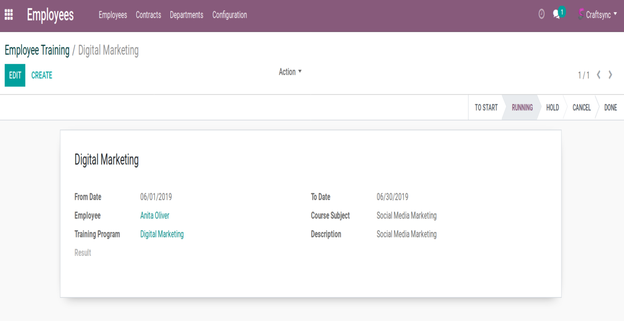Click the CREATE button
Viewport: 624px width, 321px height.
(x=42, y=76)
